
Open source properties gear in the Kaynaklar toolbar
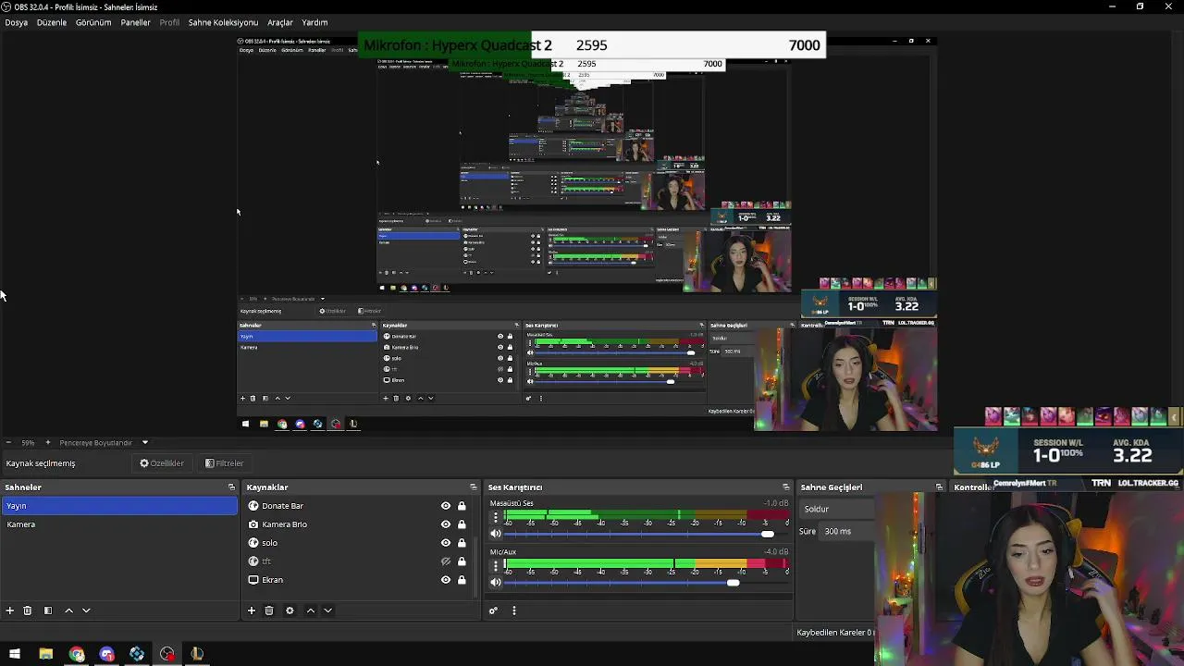290,610
